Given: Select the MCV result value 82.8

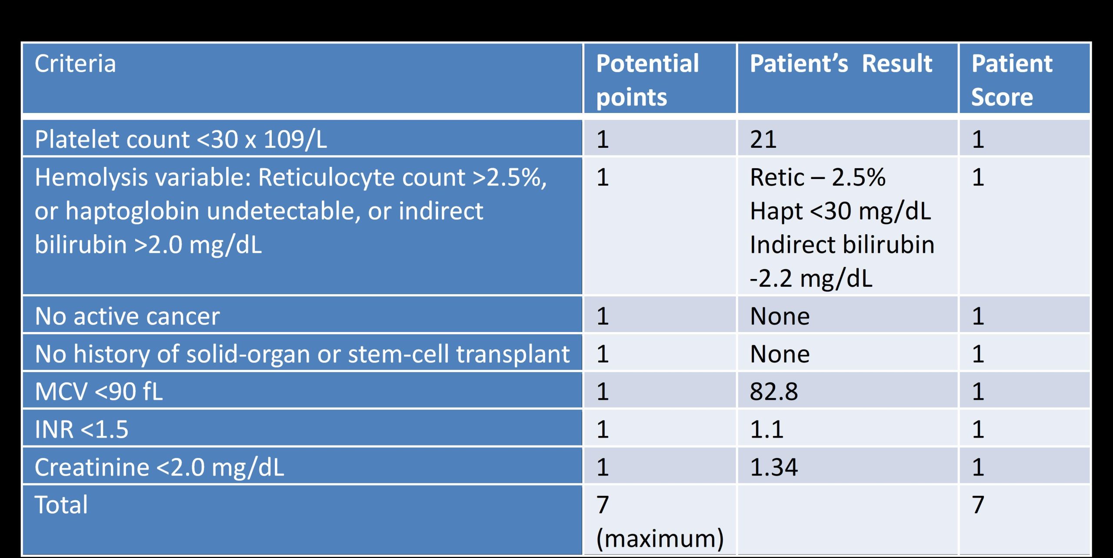Looking at the screenshot, I should pyautogui.click(x=774, y=392).
